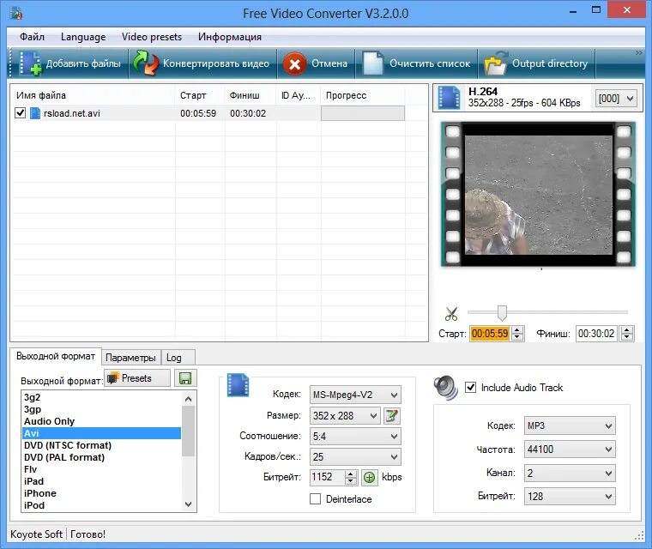Open the audio channel 2 dropdown
Viewport: 652px width, 549px height.
tap(570, 473)
